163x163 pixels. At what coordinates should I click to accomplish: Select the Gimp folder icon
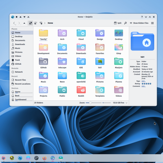[119, 47]
